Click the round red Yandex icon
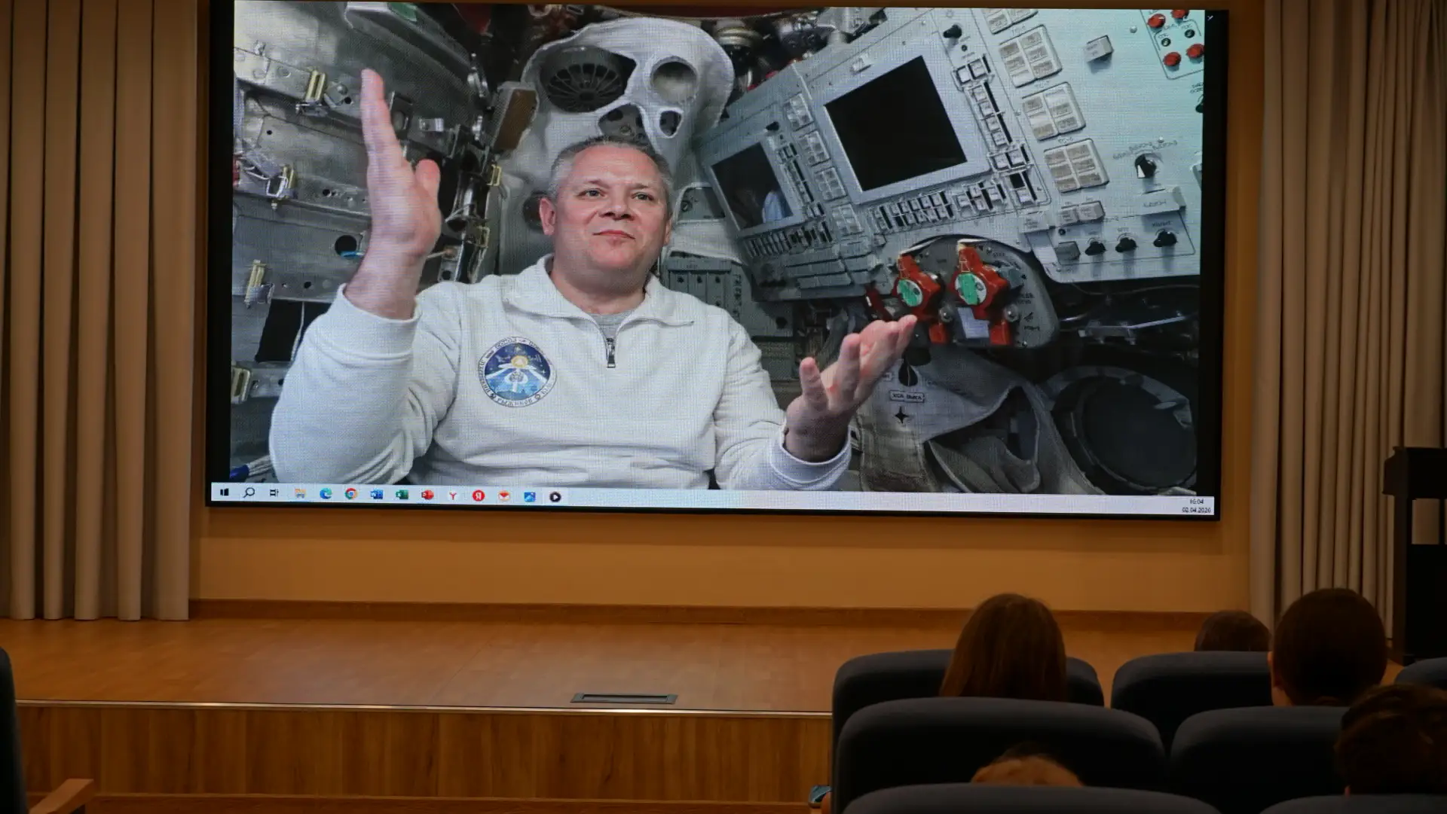 pyautogui.click(x=479, y=495)
